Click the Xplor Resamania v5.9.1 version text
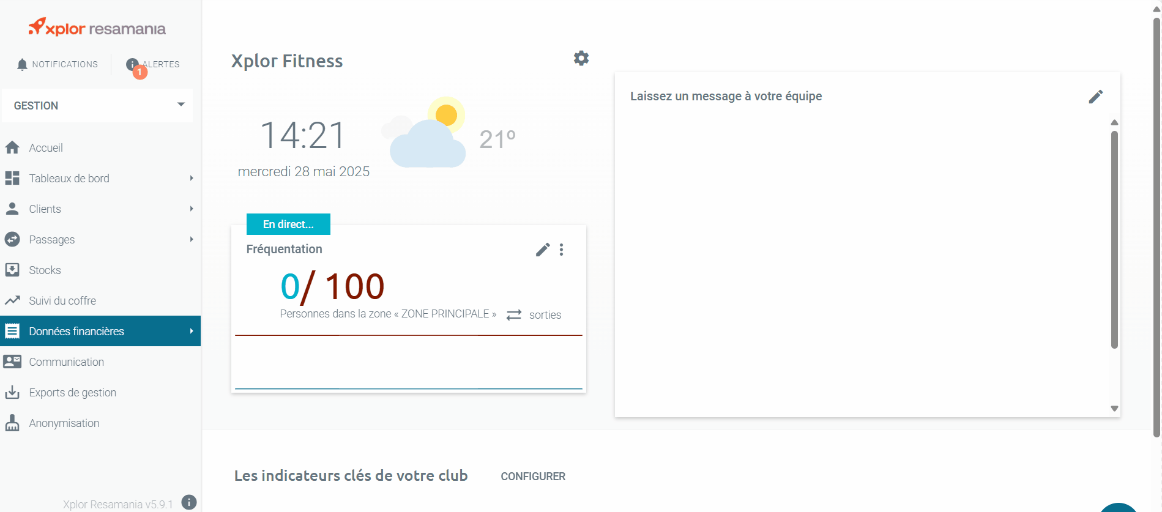The image size is (1162, 512). 118,504
